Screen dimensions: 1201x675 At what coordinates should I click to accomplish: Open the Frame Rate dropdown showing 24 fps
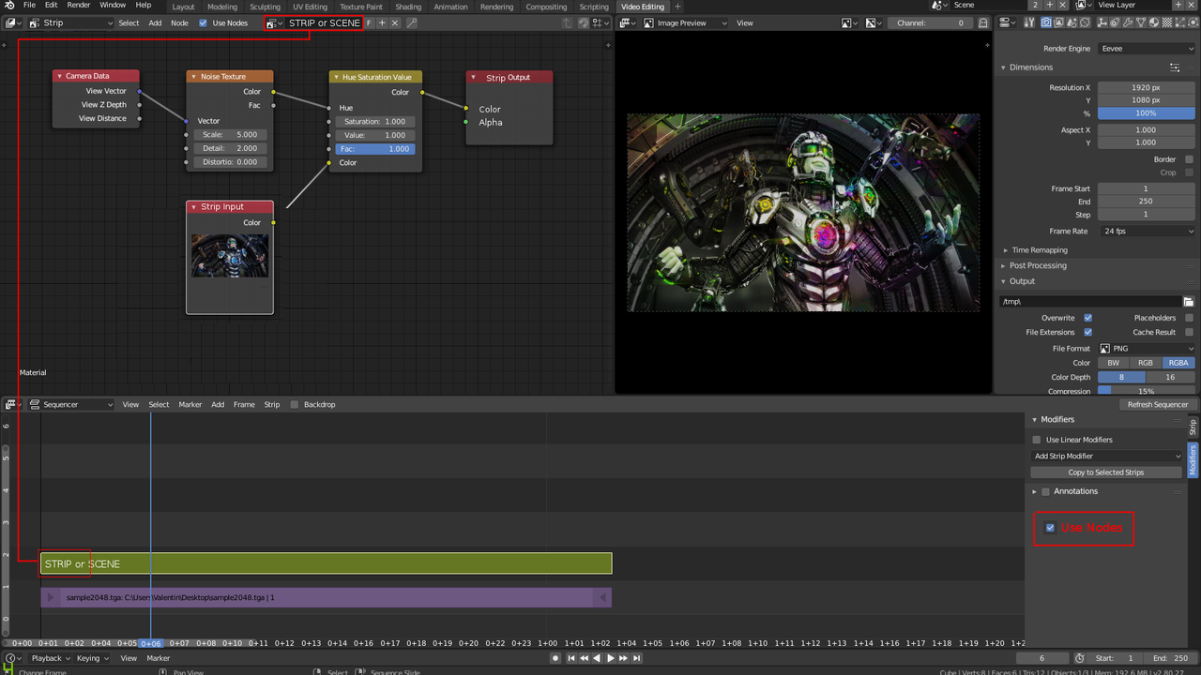coord(1147,230)
